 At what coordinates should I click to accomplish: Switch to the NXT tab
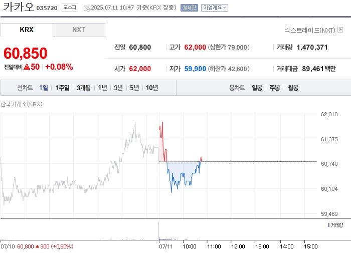coord(79,30)
